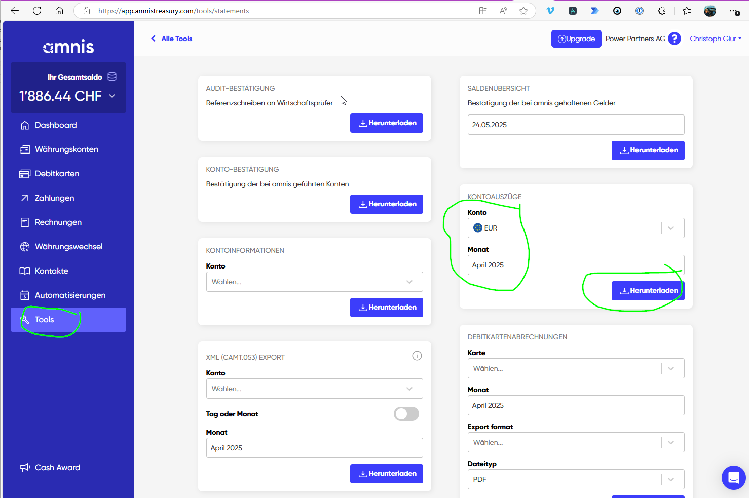
Task: Go back via Alle Tools link
Action: tap(171, 39)
